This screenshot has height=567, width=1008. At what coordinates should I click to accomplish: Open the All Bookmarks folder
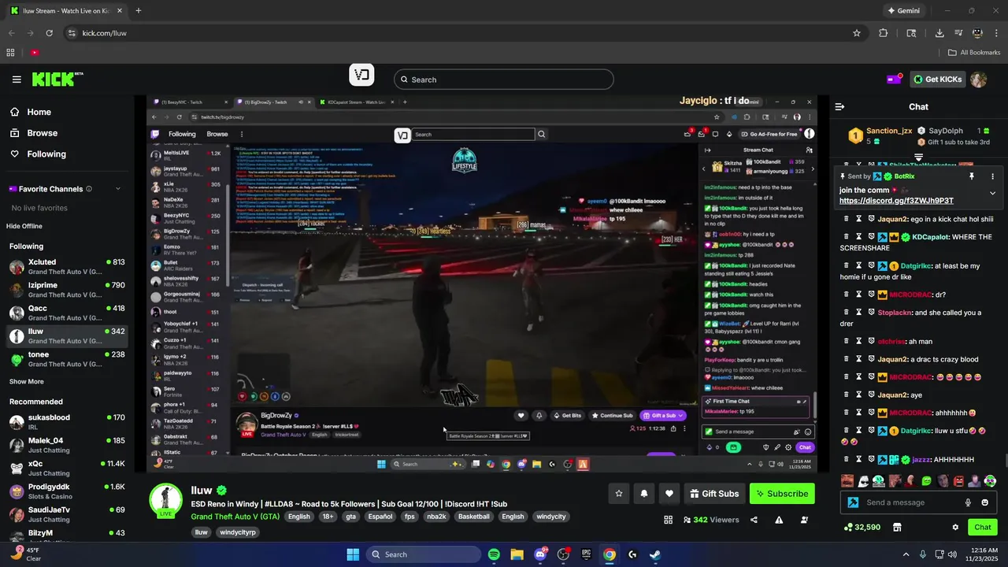point(974,53)
